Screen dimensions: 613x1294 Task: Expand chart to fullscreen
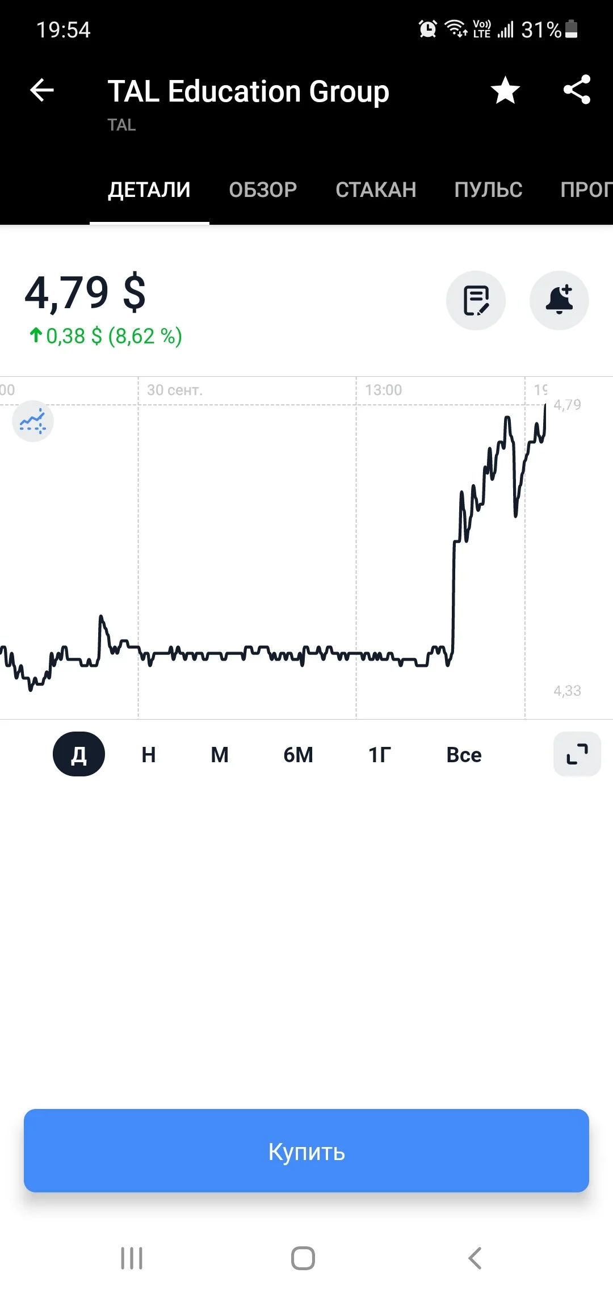pyautogui.click(x=577, y=754)
